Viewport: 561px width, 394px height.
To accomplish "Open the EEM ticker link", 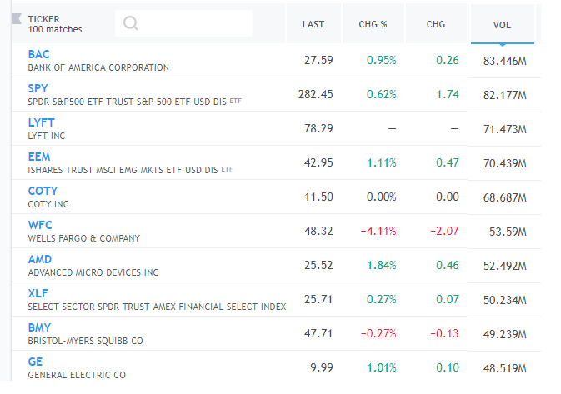I will [x=39, y=157].
